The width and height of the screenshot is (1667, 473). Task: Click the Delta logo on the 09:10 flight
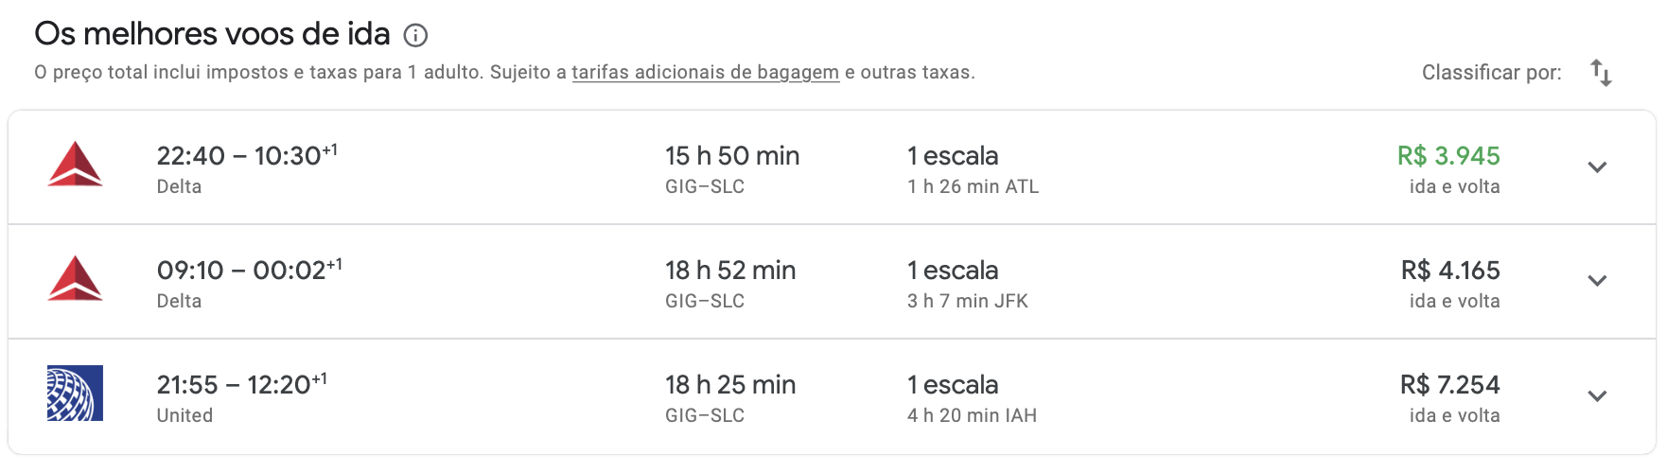click(x=75, y=279)
